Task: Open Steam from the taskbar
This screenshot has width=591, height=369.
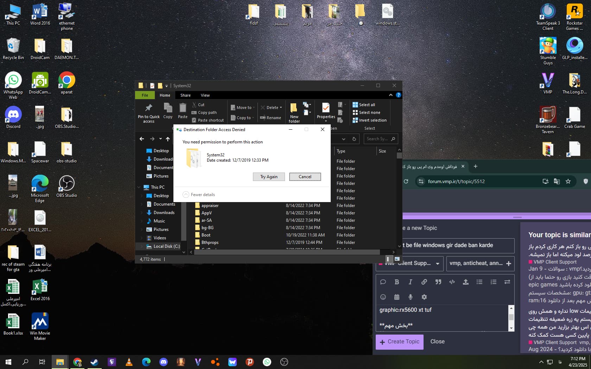Action: click(x=94, y=362)
